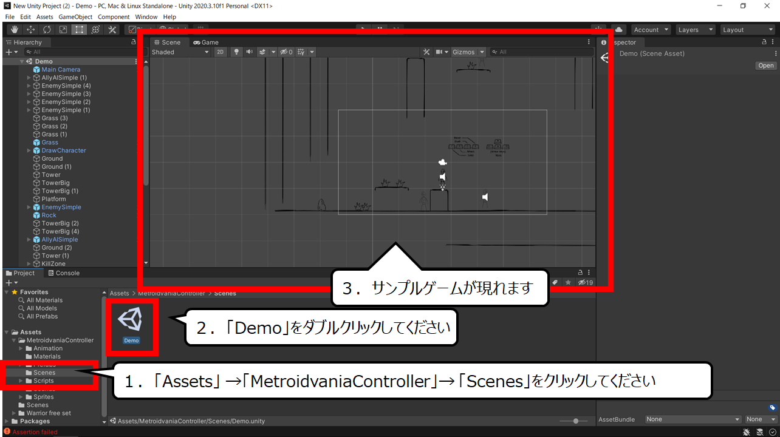The image size is (780, 437).
Task: Open the Layout dropdown
Action: point(747,30)
